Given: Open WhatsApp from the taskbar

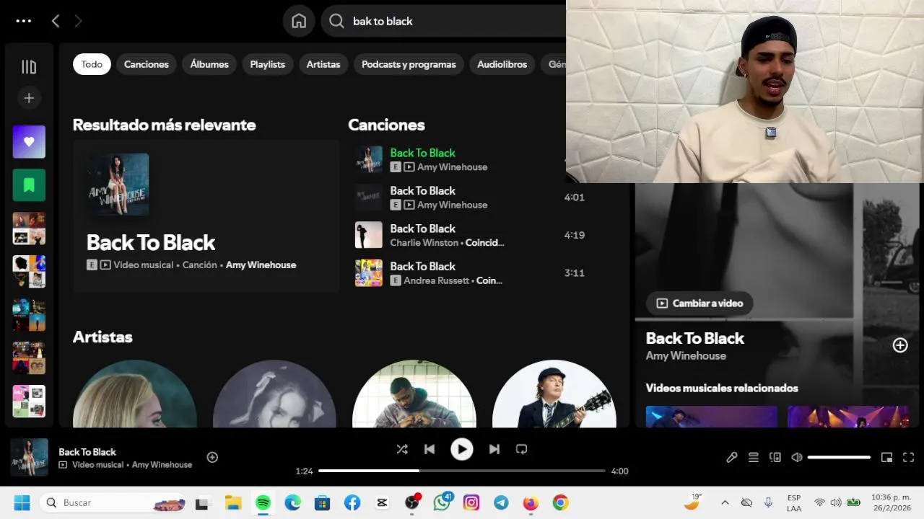Looking at the screenshot, I should coord(442,502).
